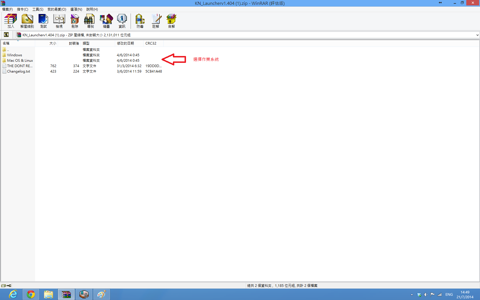Click the size value 423

53,71
